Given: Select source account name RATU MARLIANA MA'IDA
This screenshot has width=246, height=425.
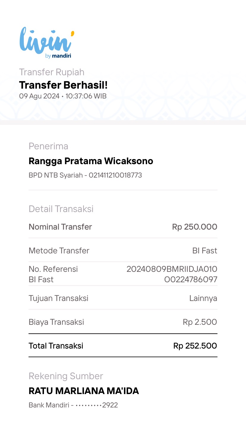Looking at the screenshot, I should (84, 391).
